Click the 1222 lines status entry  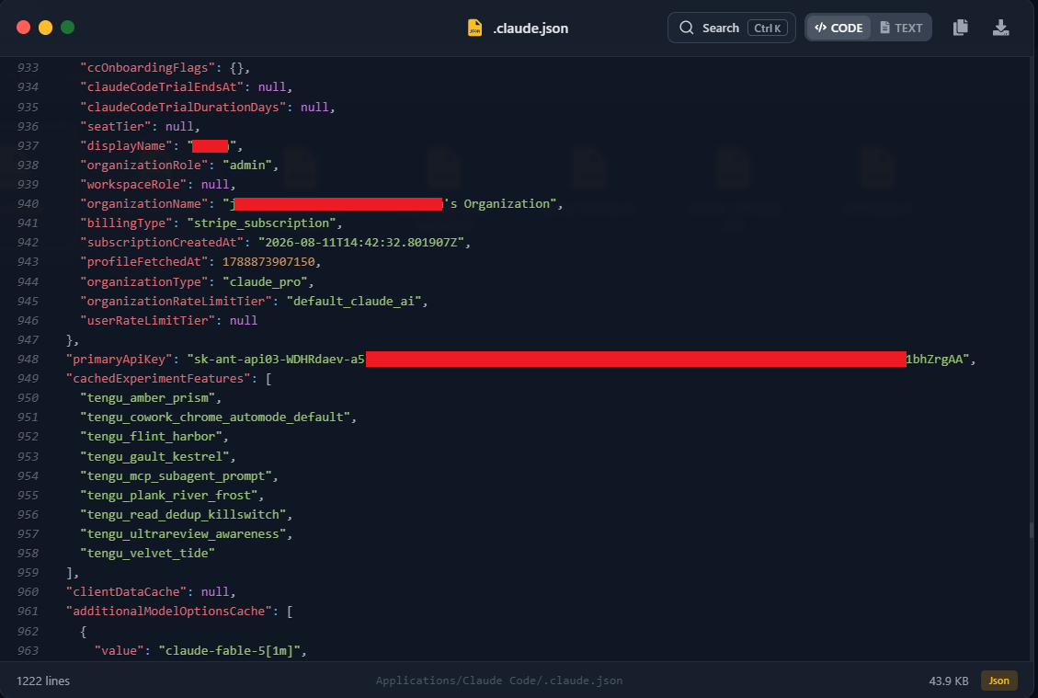point(43,681)
